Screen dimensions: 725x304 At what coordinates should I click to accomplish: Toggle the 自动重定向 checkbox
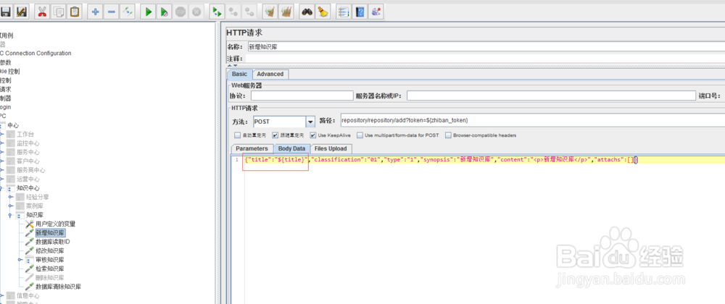(x=238, y=135)
